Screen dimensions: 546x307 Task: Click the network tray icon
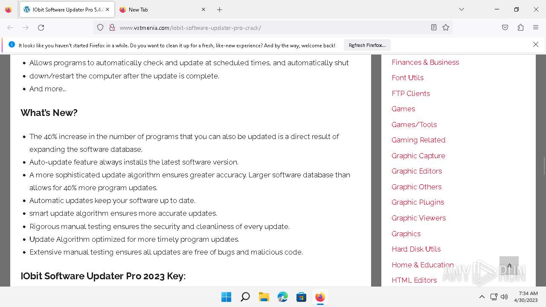point(494,297)
